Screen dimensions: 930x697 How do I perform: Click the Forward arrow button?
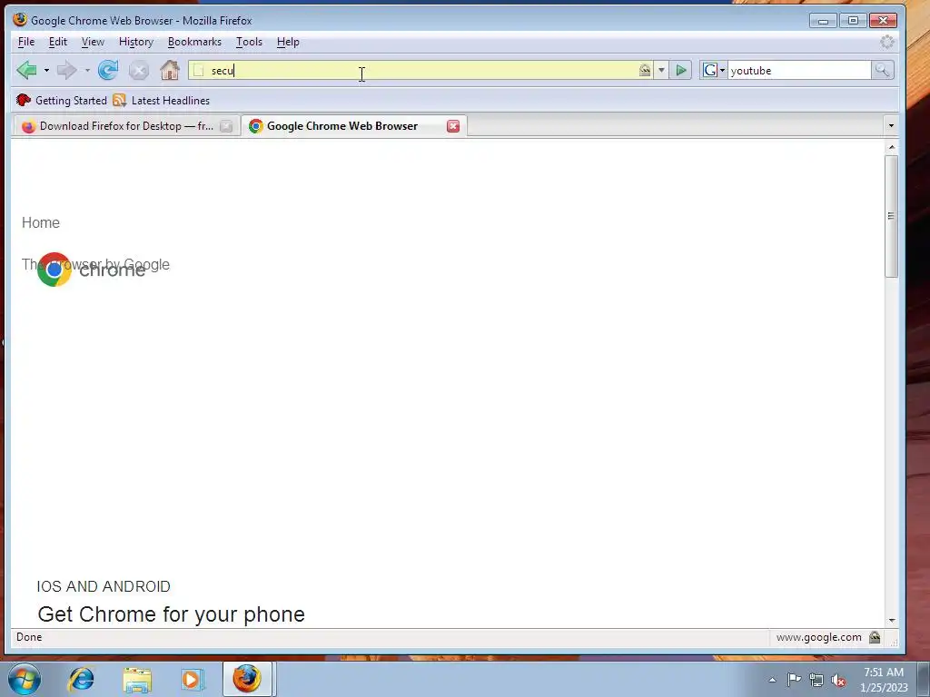[66, 71]
